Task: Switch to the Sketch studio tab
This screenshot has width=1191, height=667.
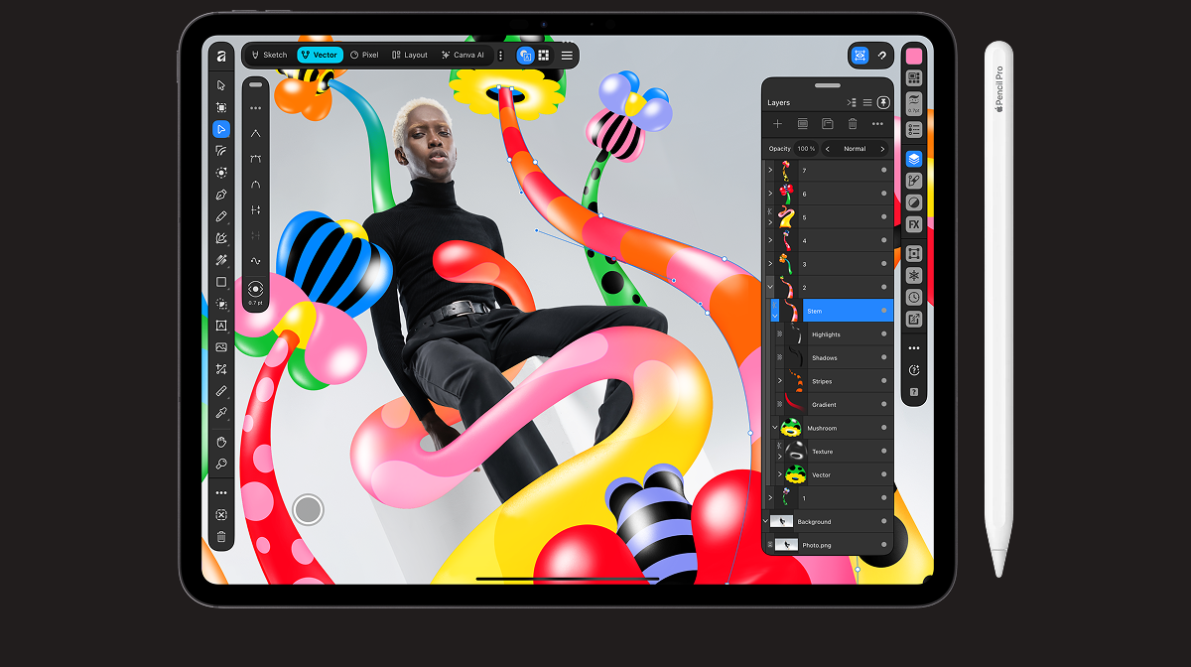Action: tap(269, 56)
